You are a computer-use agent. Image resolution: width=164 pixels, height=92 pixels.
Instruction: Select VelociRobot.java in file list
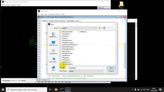pos(66,64)
